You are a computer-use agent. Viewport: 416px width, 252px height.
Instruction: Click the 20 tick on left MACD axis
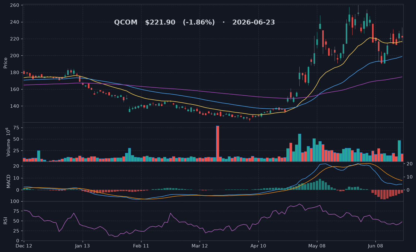(x=16, y=166)
